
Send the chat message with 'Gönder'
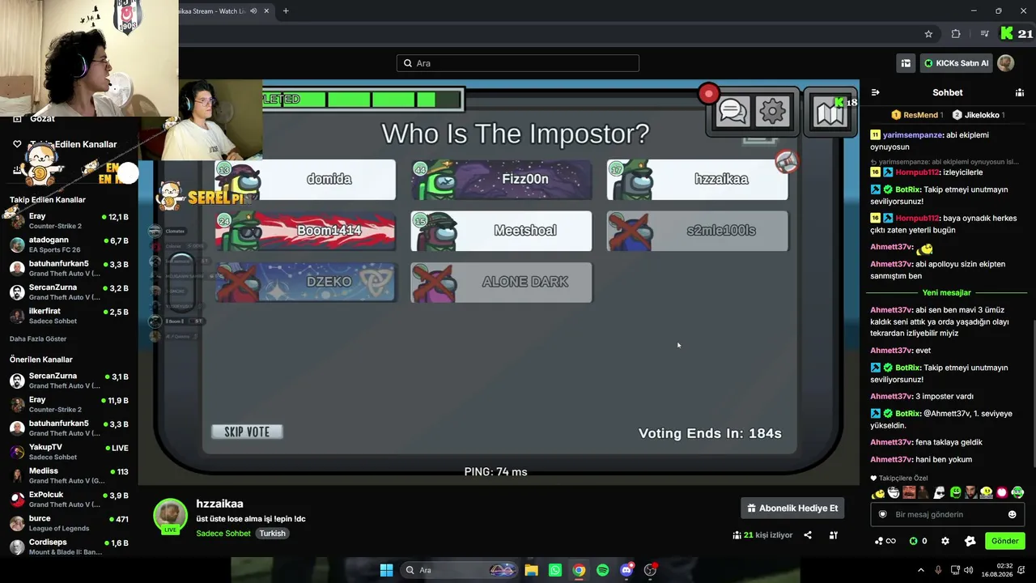[1004, 541]
